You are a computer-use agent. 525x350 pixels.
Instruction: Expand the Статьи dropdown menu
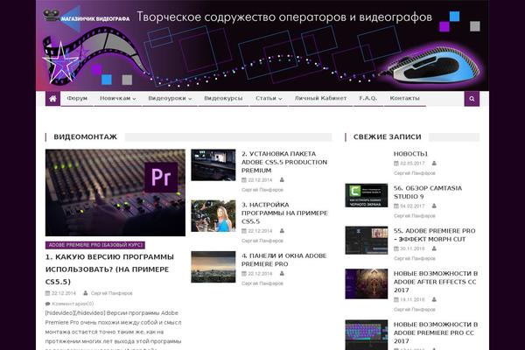coord(269,99)
